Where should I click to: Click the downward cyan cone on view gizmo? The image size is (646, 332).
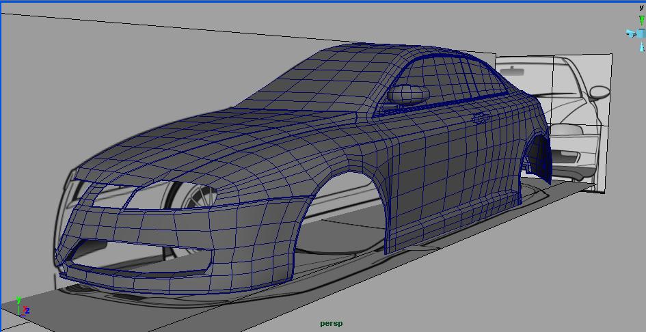pos(641,46)
